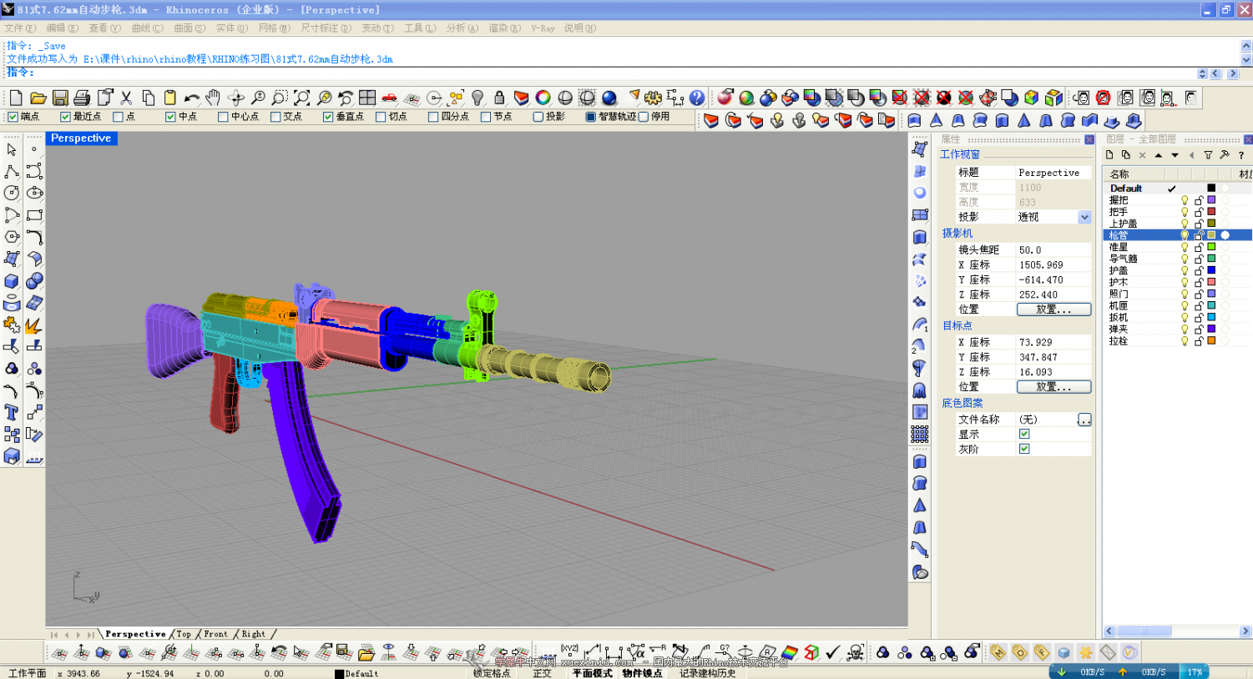Click the Zoom window icon
Viewport: 1253px width, 679px height.
pyautogui.click(x=280, y=98)
